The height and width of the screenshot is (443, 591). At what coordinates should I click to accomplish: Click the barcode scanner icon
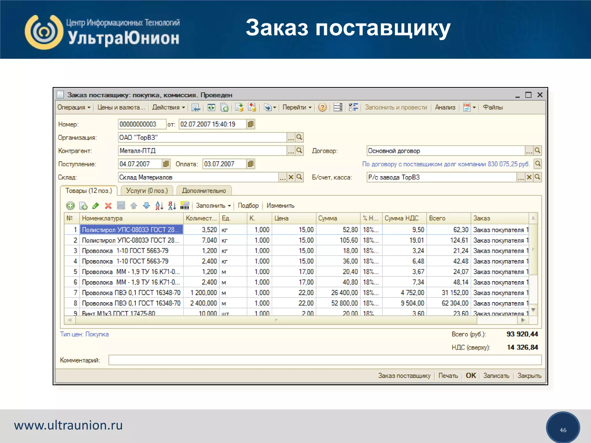click(185, 206)
